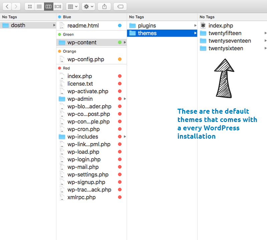The height and width of the screenshot is (240, 267).
Task: Switch to list view in the toolbar
Action: pos(39,6)
